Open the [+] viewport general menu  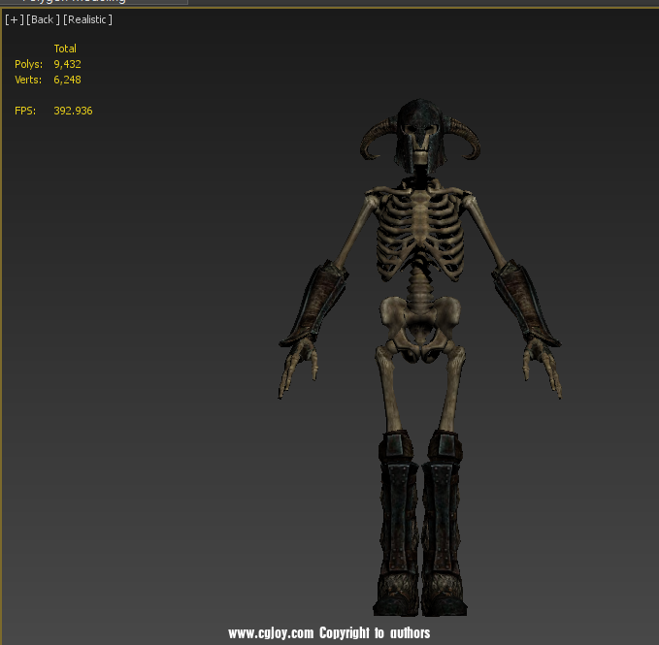coord(14,19)
